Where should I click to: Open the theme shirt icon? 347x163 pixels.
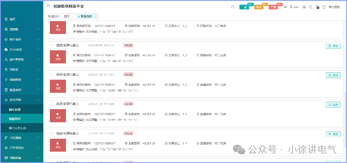pos(324,7)
